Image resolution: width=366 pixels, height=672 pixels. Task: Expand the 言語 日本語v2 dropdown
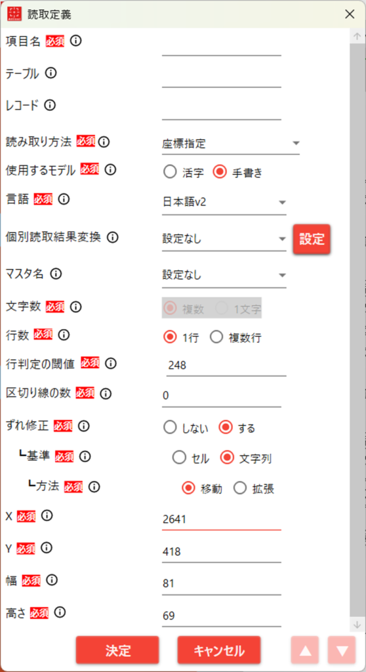click(224, 202)
